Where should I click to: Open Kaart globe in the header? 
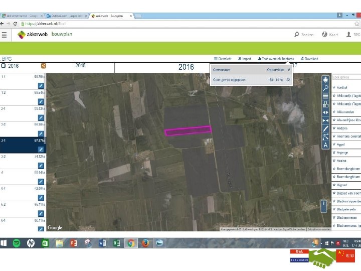[330, 35]
